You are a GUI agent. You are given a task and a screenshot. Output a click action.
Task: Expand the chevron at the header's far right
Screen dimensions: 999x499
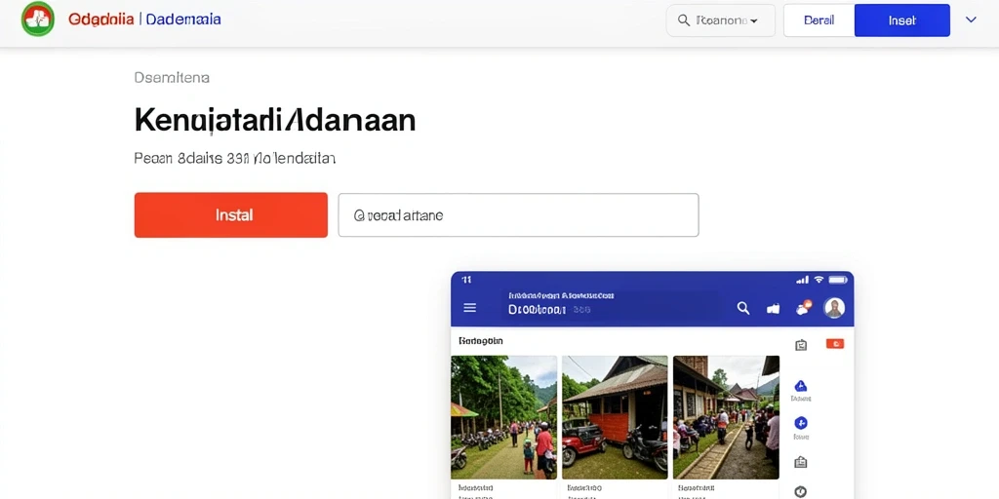point(971,19)
